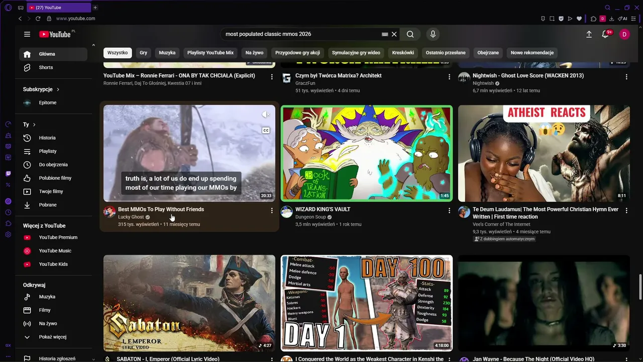The image size is (643, 362).
Task: Add page to bookmarks with heart icon
Action: (579, 19)
